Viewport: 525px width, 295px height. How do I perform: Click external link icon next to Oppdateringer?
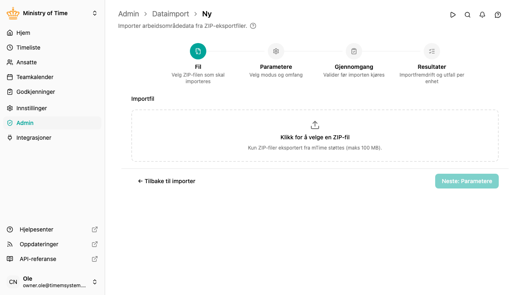coord(95,244)
